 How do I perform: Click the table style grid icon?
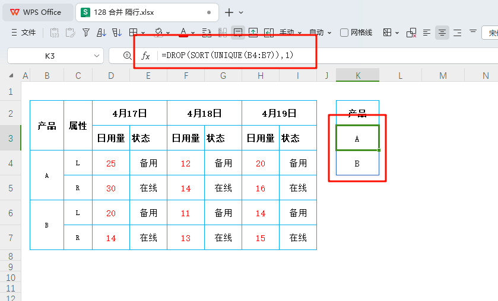click(x=387, y=33)
